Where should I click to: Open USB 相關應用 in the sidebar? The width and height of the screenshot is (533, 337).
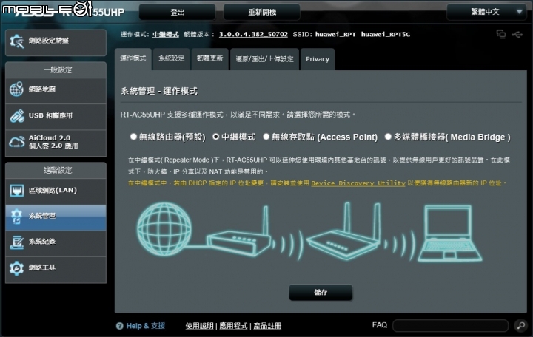pos(56,116)
